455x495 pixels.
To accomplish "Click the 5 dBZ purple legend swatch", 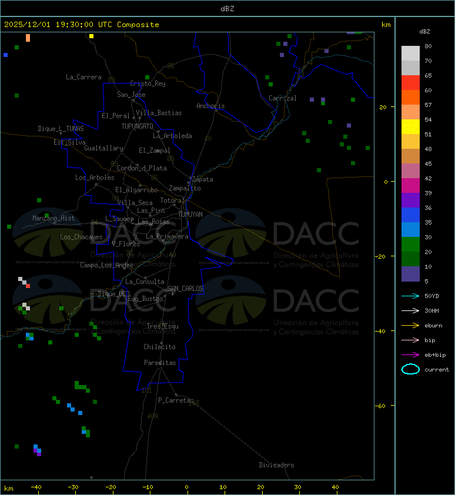I will 410,274.
